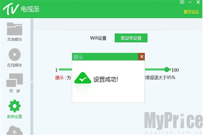This screenshot has width=203, height=135.
Task: Open the title bar dropdown menu icon
Action: click(x=182, y=2)
